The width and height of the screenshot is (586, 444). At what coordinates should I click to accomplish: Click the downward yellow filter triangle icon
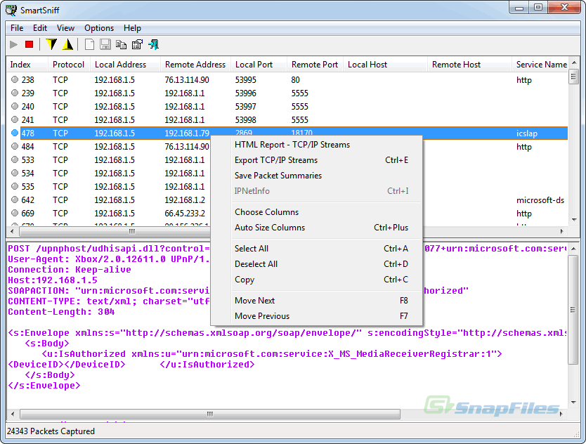tap(51, 45)
